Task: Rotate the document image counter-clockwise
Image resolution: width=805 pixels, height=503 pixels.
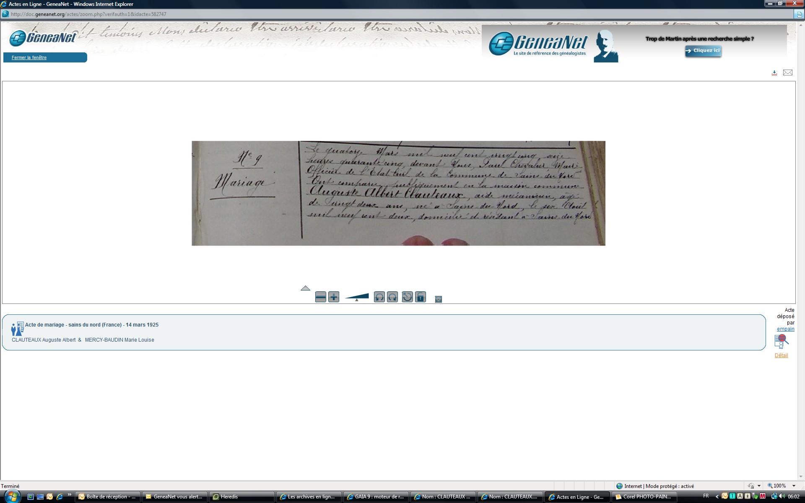Action: [x=379, y=297]
